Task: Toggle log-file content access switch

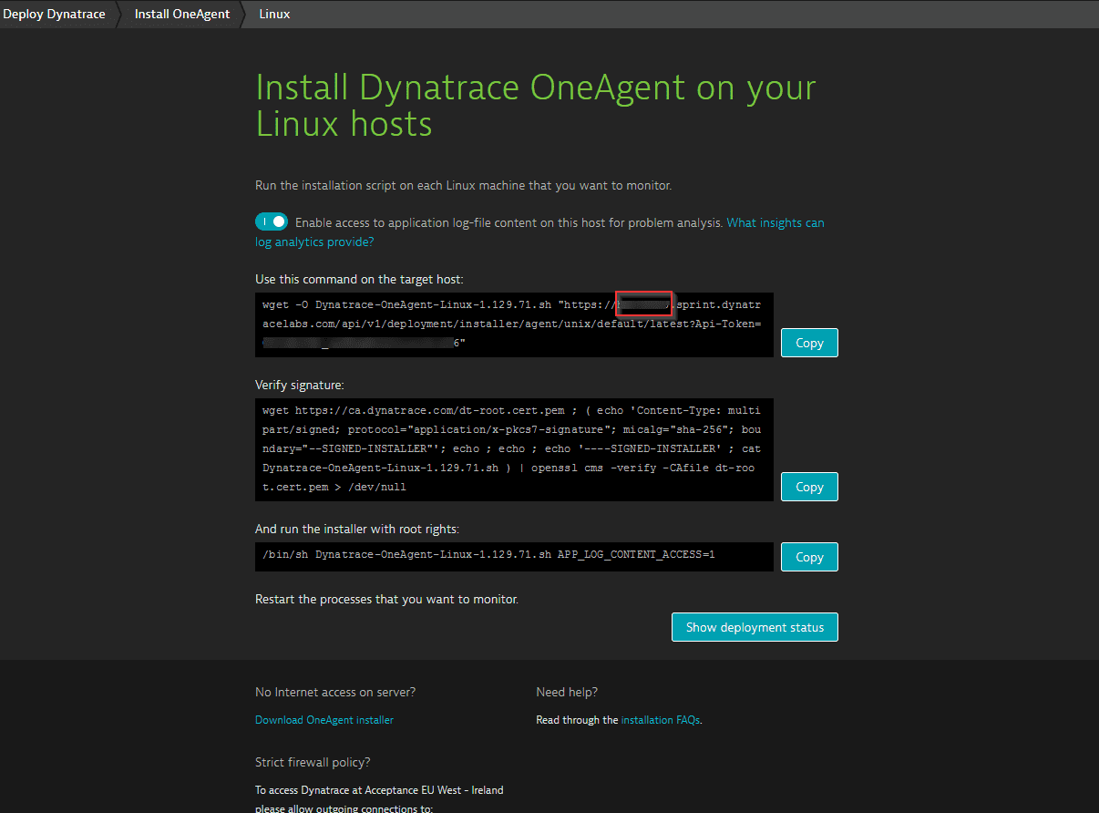Action: coord(272,221)
